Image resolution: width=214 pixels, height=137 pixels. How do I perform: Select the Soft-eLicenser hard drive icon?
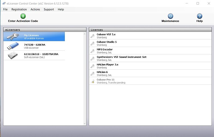(13, 55)
